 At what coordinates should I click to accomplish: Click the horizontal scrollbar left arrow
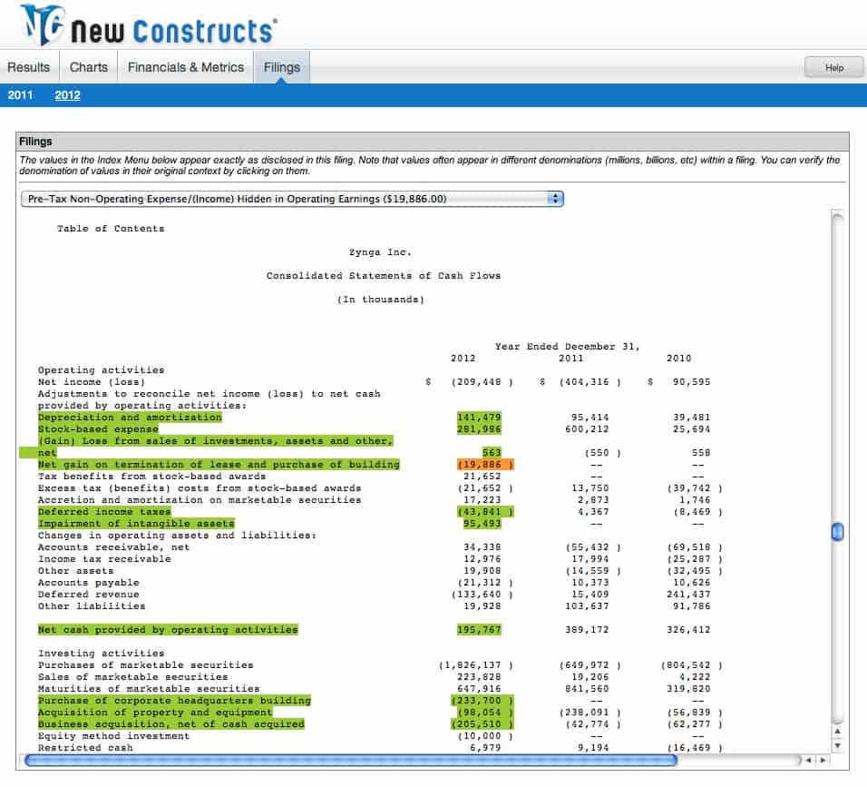coord(808,761)
